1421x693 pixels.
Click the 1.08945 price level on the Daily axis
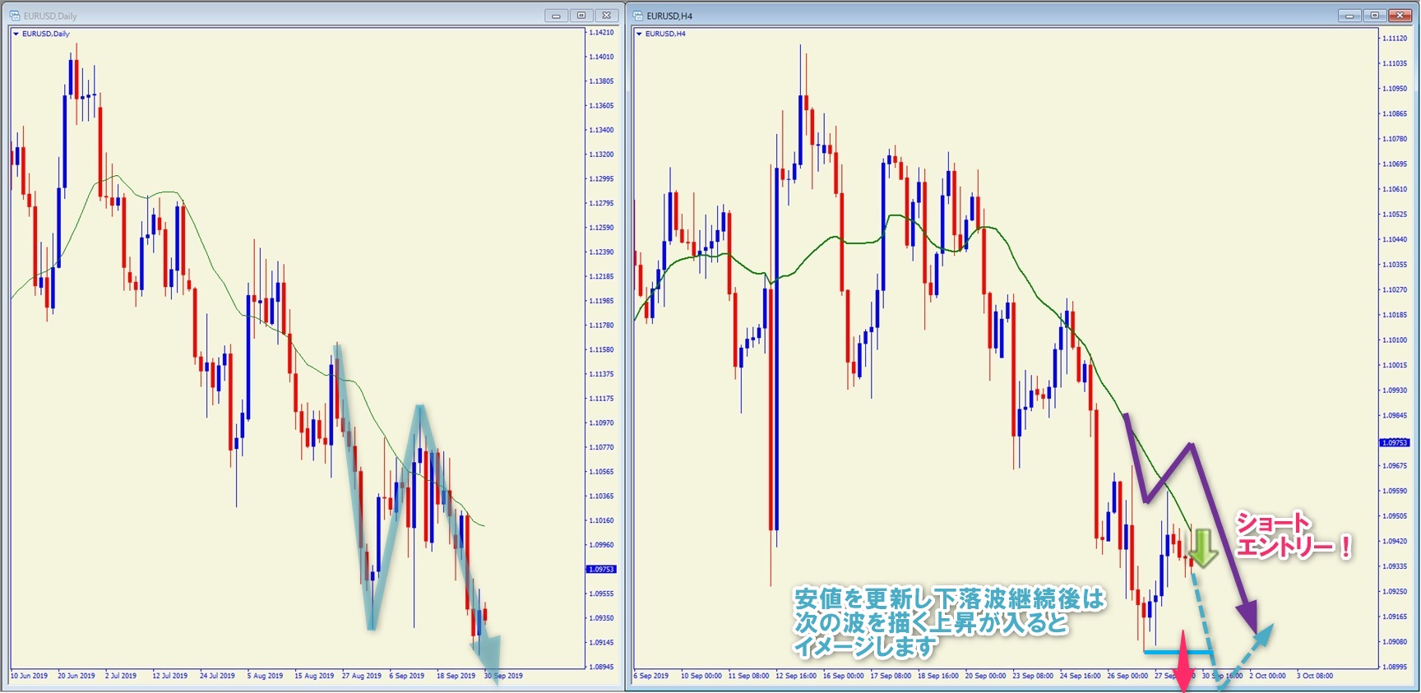[x=601, y=667]
